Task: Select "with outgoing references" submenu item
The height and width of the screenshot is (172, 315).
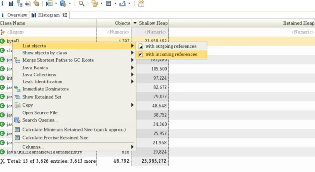Action: point(171,46)
